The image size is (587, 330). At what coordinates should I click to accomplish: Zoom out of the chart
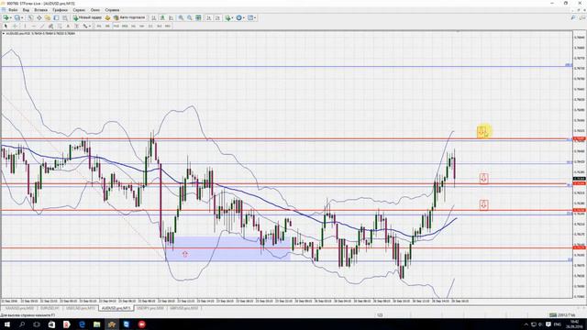coord(190,17)
